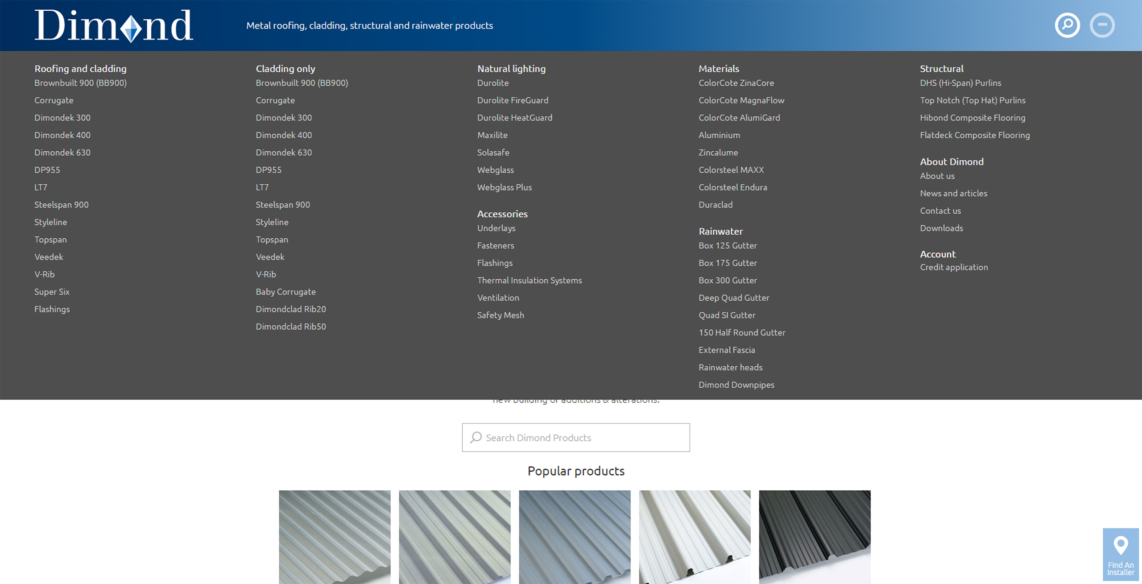
Task: Open Dimond Downpipes link
Action: point(736,385)
